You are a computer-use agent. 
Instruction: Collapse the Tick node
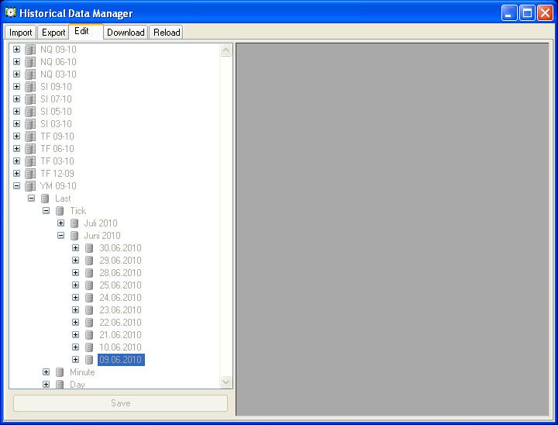tap(46, 210)
